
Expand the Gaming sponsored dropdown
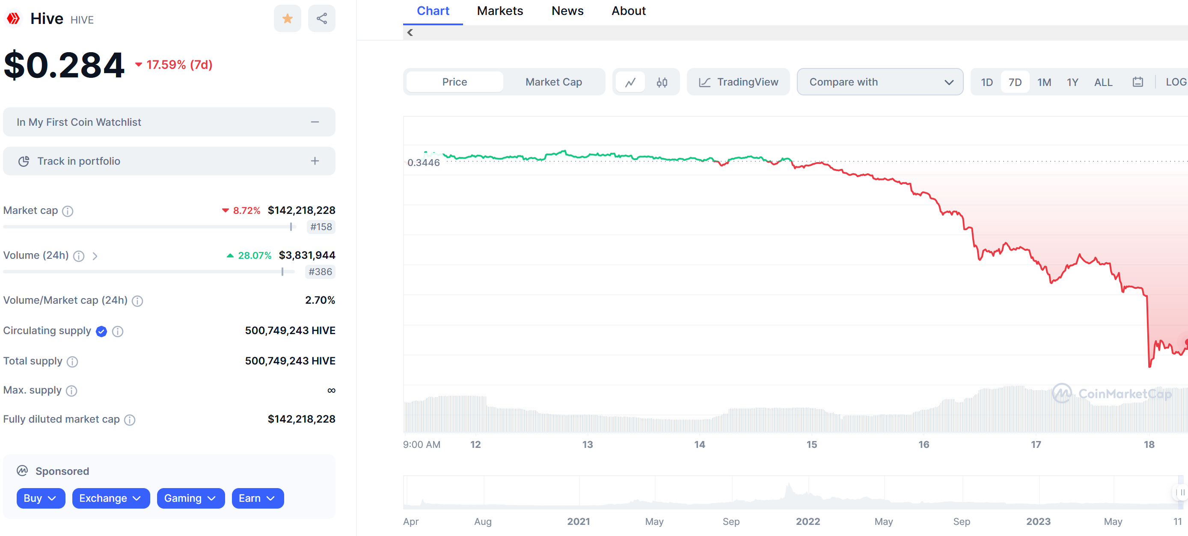pyautogui.click(x=190, y=498)
